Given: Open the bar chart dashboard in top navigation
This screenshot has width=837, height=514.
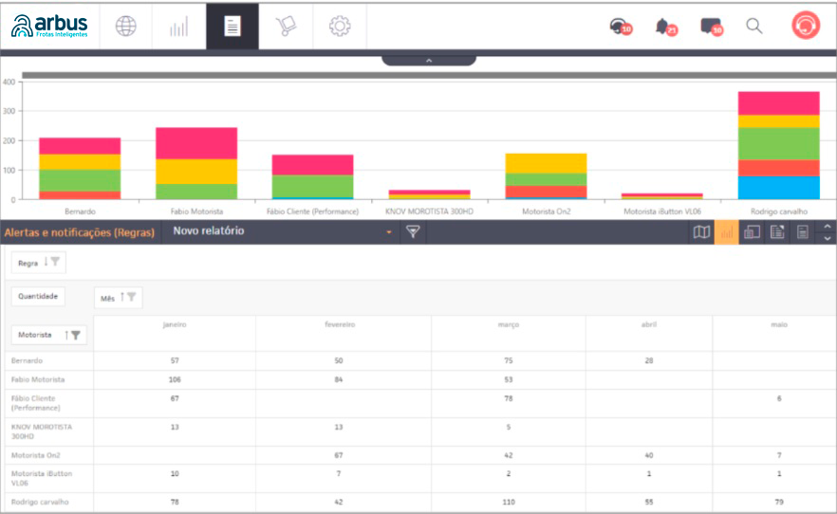Looking at the screenshot, I should (x=178, y=27).
